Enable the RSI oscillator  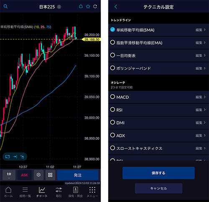click(112, 110)
